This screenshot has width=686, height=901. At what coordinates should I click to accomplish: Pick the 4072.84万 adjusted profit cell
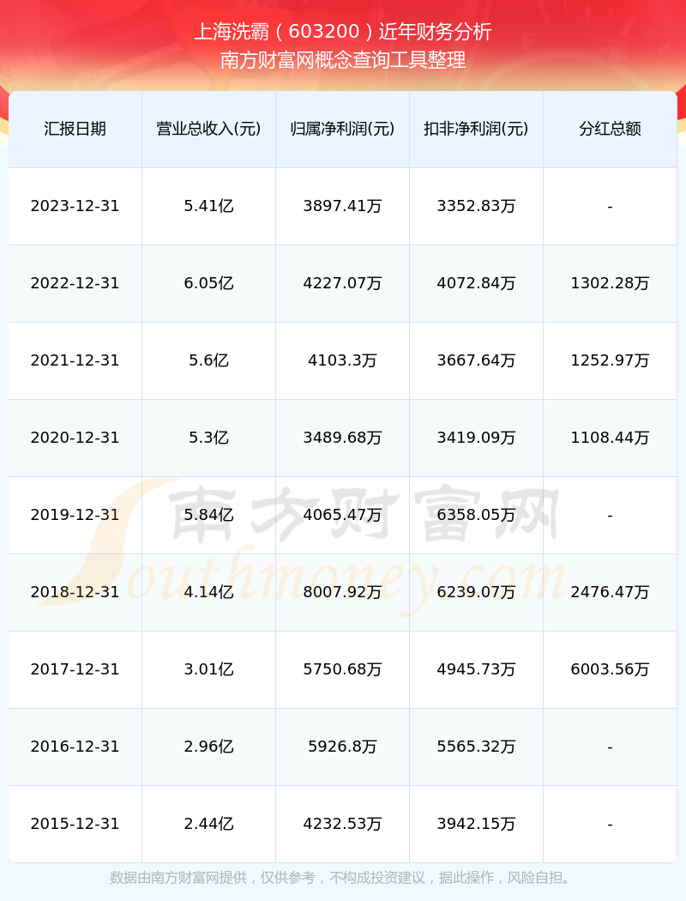[477, 283]
